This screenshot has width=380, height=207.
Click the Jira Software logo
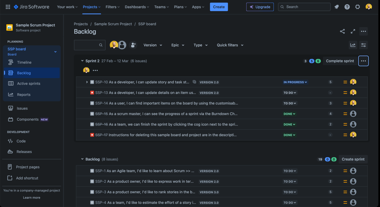tap(31, 7)
